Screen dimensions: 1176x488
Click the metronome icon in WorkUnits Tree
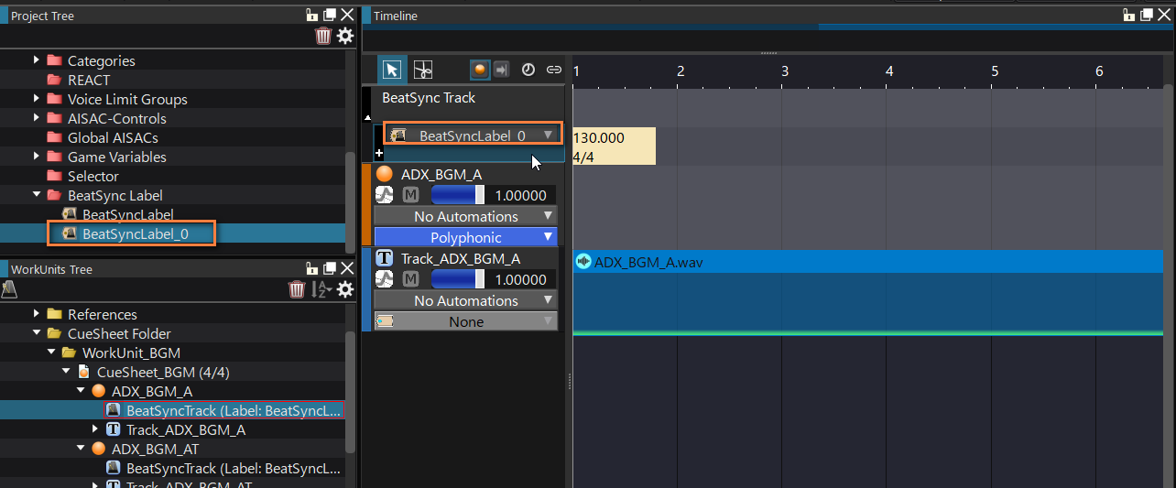(x=9, y=289)
